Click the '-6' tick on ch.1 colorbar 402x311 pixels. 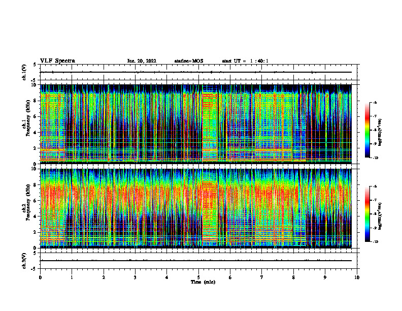pyautogui.click(x=375, y=102)
